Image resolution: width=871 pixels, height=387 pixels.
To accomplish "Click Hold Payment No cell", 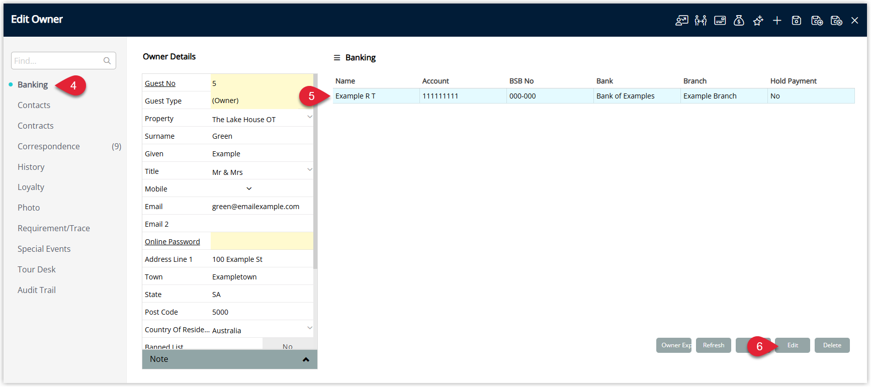I will pyautogui.click(x=811, y=96).
